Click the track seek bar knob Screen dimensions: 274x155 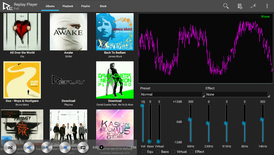pyautogui.click(x=101, y=147)
